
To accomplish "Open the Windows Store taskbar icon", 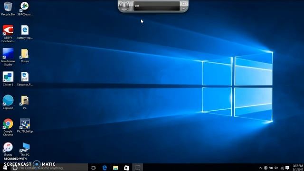I will coord(126,168).
